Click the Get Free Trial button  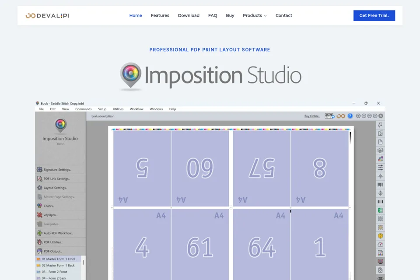pos(374,16)
